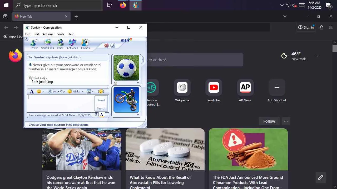The width and height of the screenshot is (337, 189).
Task: Click the MSN Messenger taskbar icon
Action: (136, 5)
